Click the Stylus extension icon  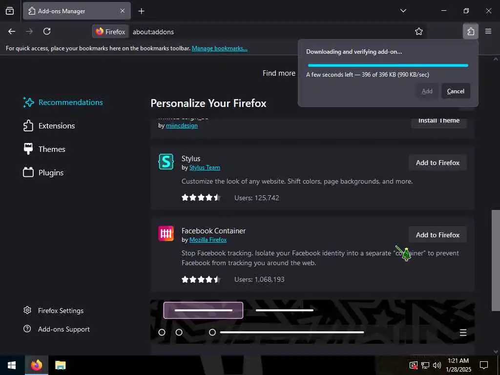[x=166, y=162]
